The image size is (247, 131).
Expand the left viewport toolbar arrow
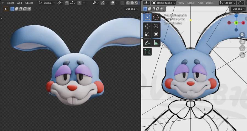[x=1, y=18]
